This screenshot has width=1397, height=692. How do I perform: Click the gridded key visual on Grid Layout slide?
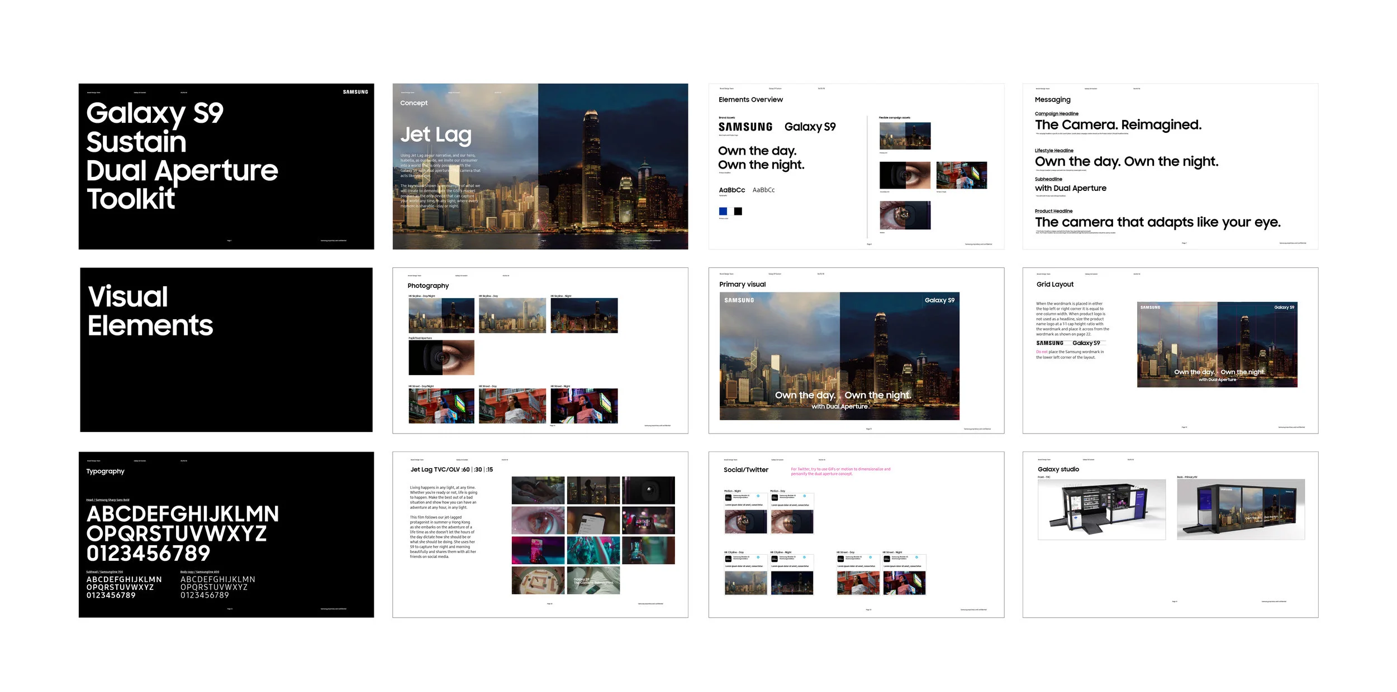[1217, 345]
